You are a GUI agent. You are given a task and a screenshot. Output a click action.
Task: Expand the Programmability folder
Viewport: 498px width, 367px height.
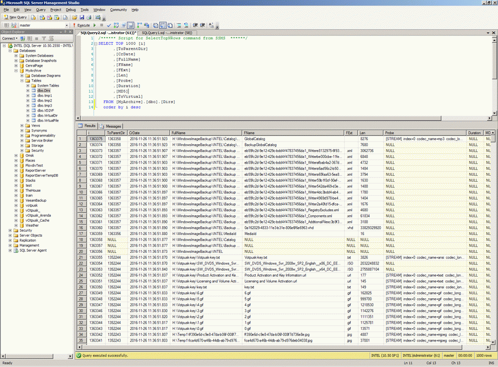(22, 136)
